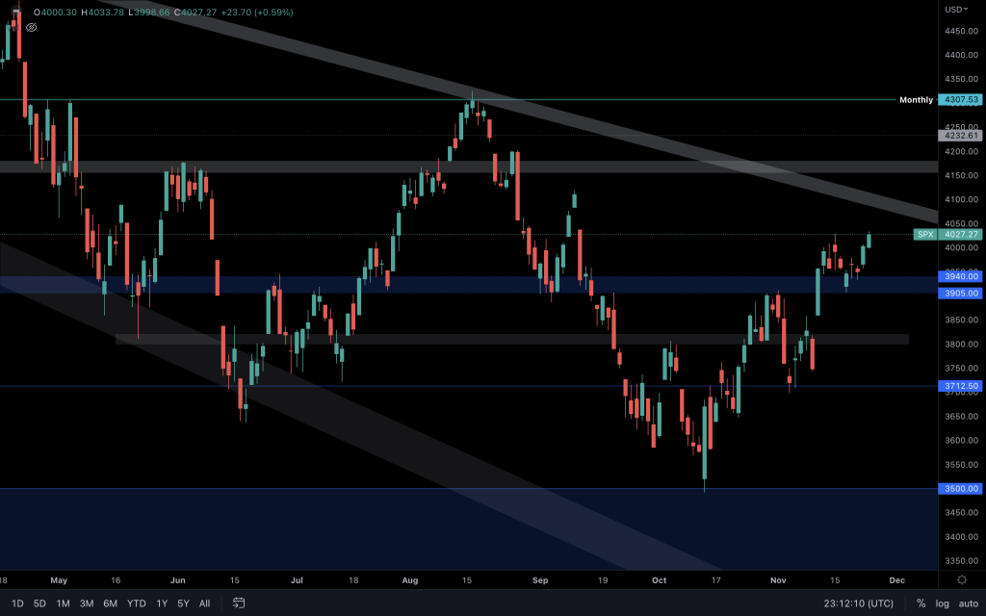The width and height of the screenshot is (986, 616).
Task: Select the 5Y time range
Action: pyautogui.click(x=183, y=603)
